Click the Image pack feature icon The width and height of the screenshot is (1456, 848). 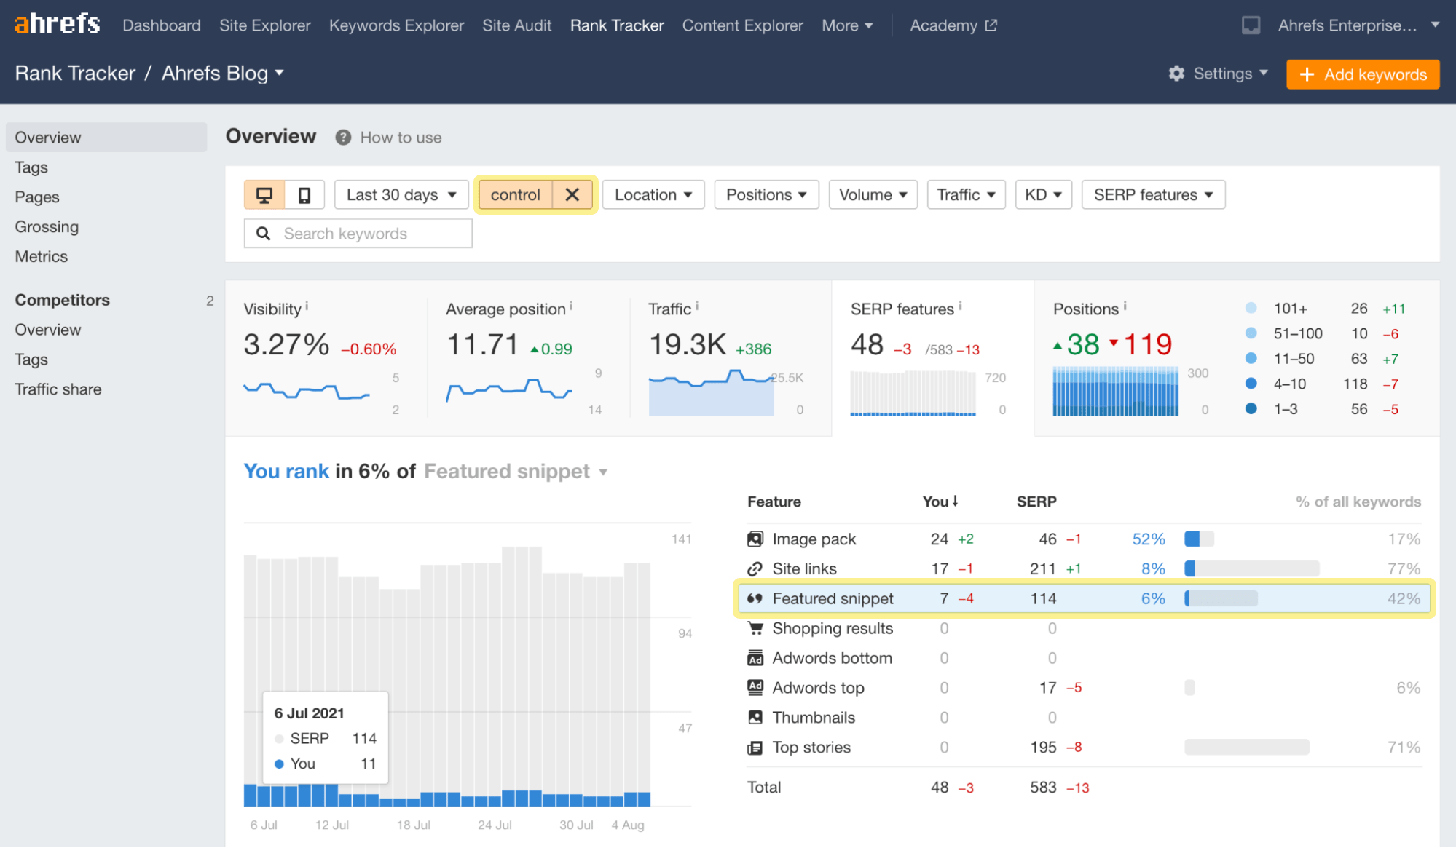(x=755, y=539)
